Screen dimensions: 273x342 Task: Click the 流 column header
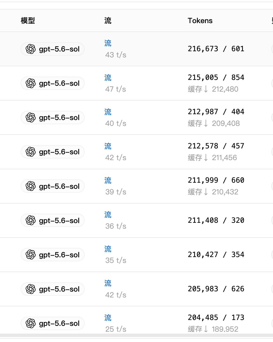(108, 21)
